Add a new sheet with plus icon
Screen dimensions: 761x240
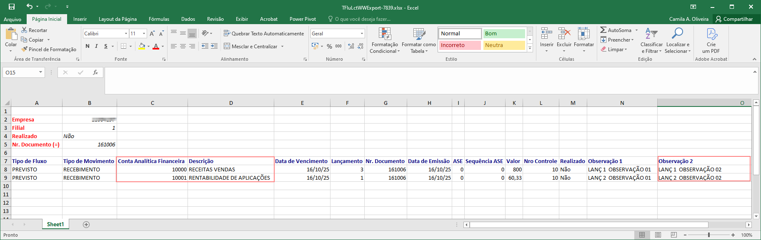(86, 225)
